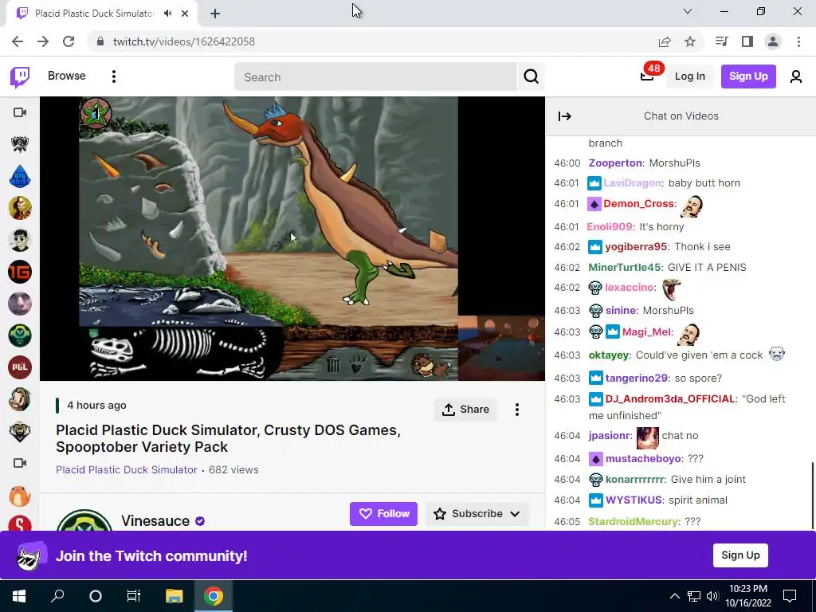This screenshot has width=816, height=612.
Task: Bookmark page with the star icon
Action: coord(690,41)
